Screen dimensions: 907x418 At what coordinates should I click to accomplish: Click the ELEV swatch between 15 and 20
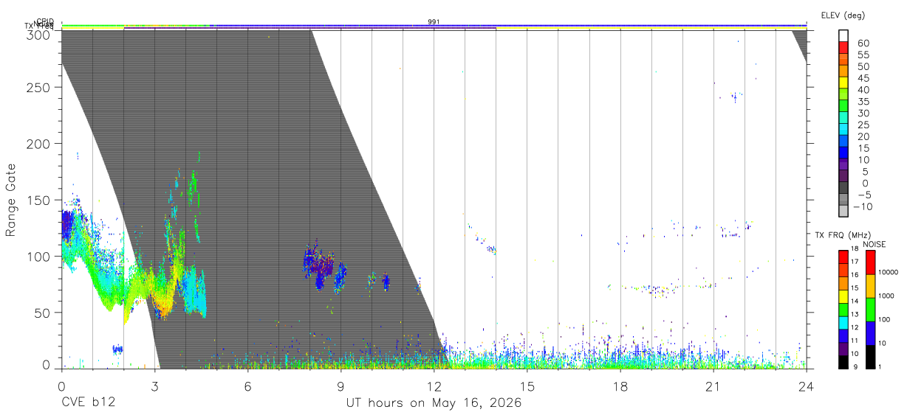(x=843, y=142)
